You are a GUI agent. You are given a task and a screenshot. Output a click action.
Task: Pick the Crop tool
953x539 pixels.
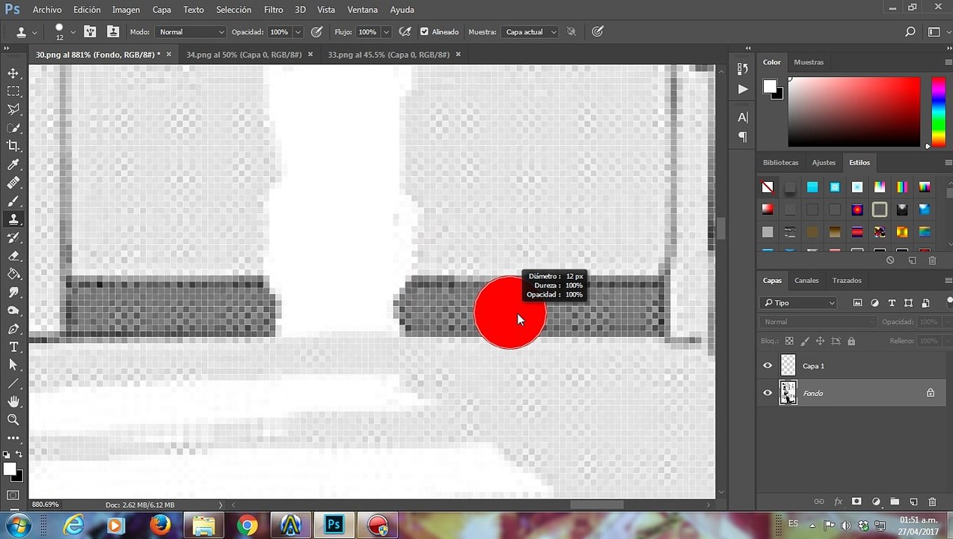[13, 146]
